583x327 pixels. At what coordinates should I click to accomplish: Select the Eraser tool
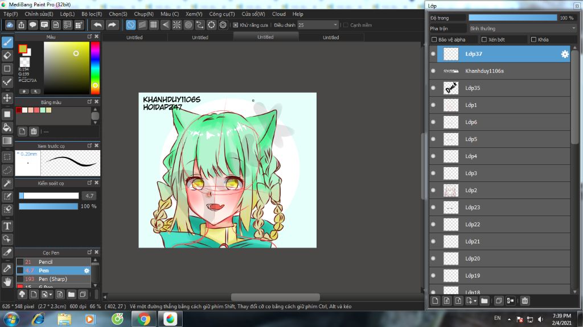pos(7,56)
